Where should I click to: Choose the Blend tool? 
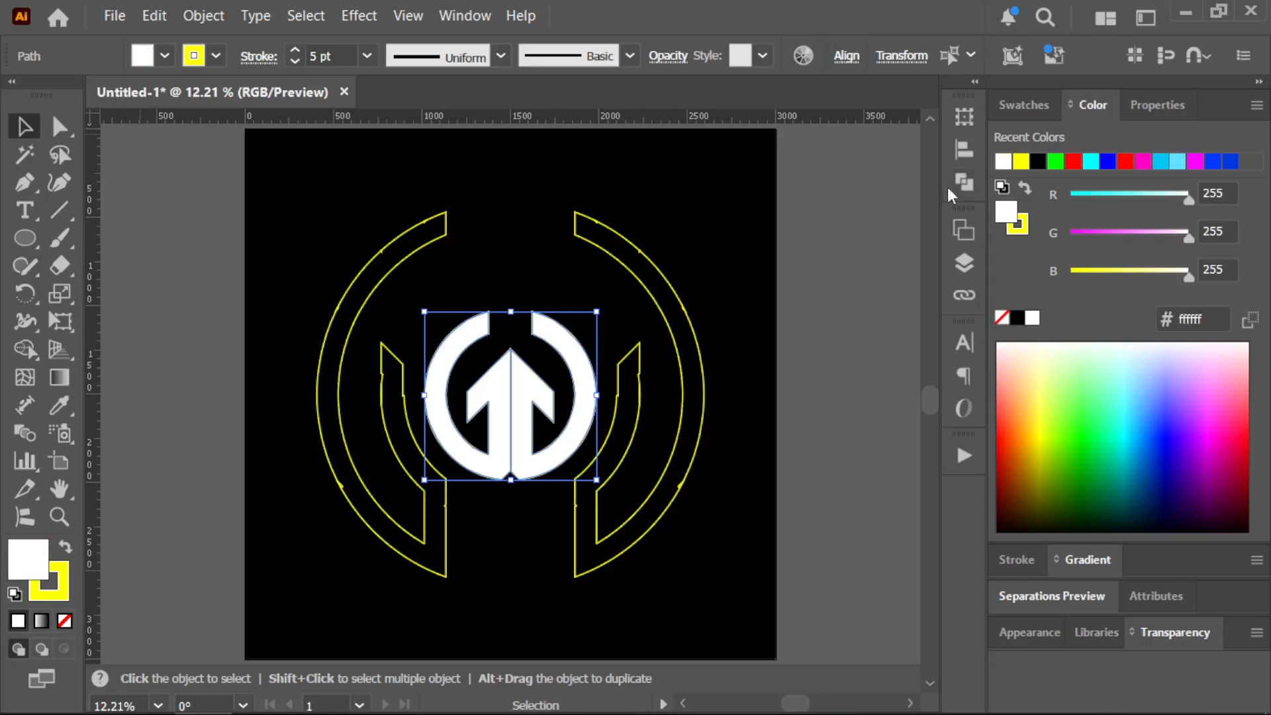24,433
